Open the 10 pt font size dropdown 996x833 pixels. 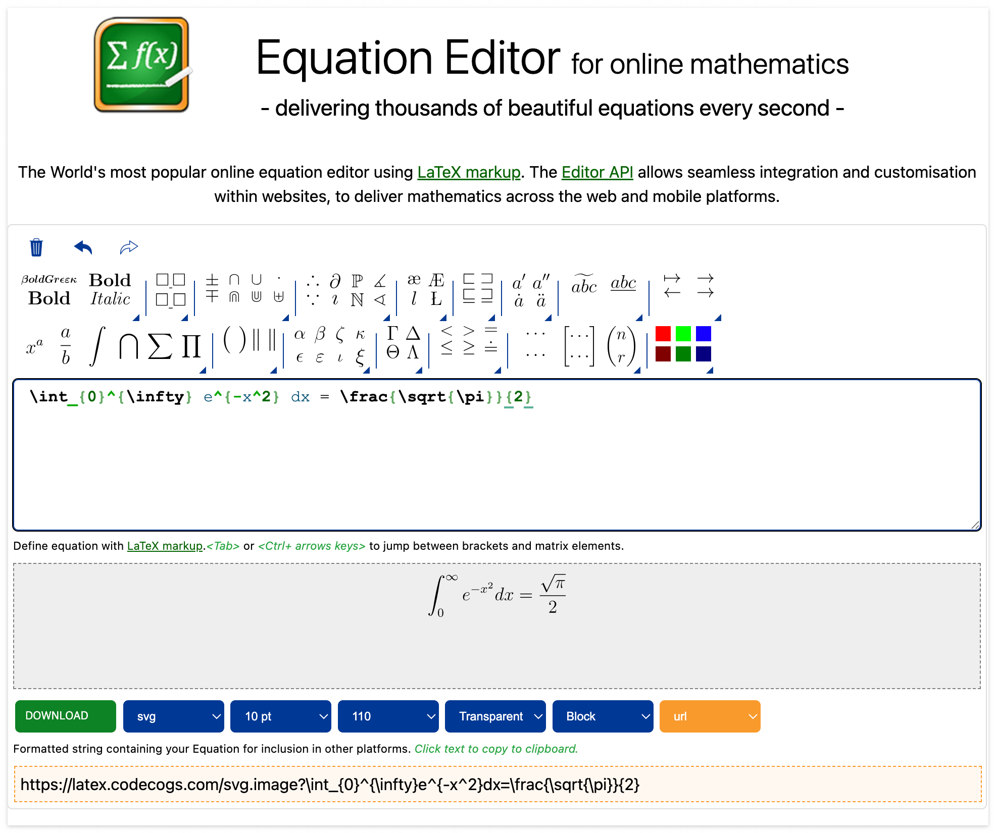280,716
